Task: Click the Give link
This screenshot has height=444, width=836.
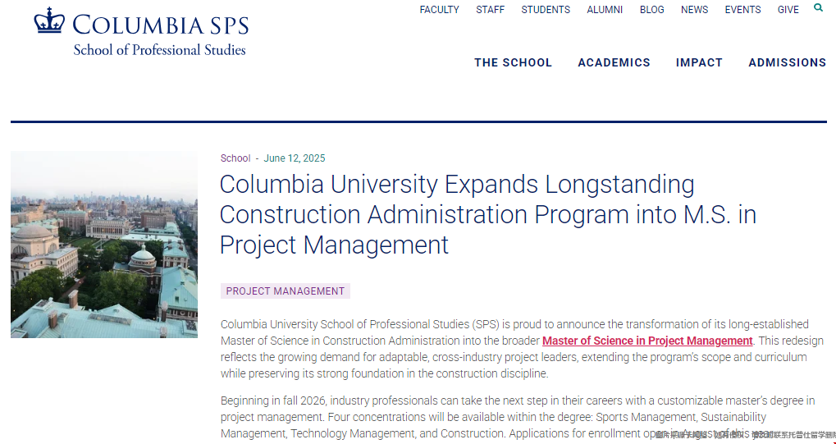Action: tap(788, 10)
